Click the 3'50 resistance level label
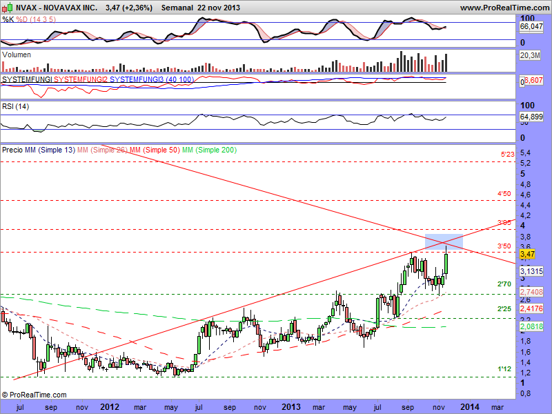Image resolution: width=552 pixels, height=414 pixels. 504,246
